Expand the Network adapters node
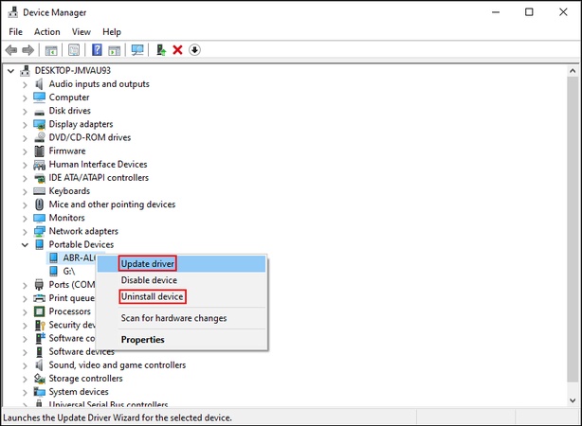 (26, 231)
